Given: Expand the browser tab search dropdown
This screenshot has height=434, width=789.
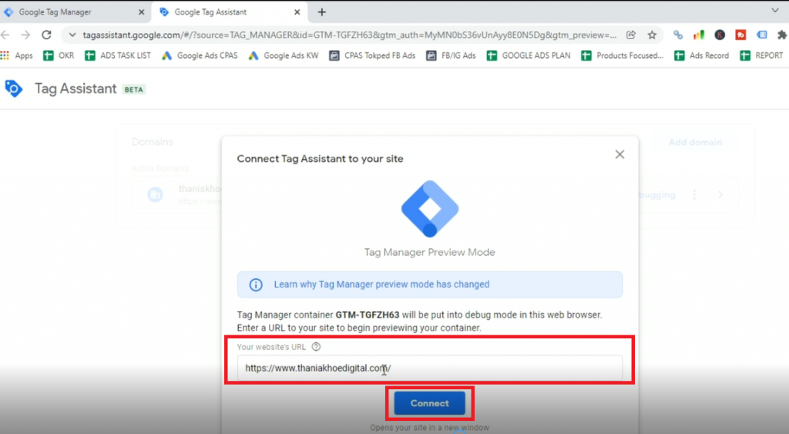Looking at the screenshot, I should click(774, 12).
